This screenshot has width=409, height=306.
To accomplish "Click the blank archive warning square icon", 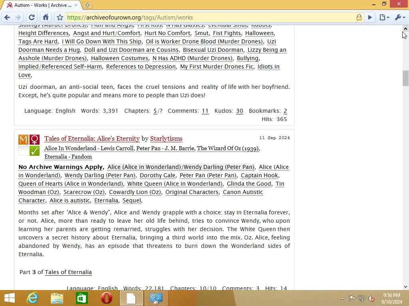I will pos(23,151).
